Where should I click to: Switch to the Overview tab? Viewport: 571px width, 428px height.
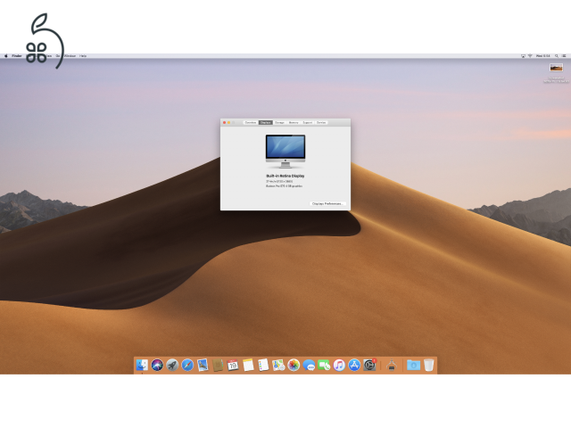click(251, 123)
